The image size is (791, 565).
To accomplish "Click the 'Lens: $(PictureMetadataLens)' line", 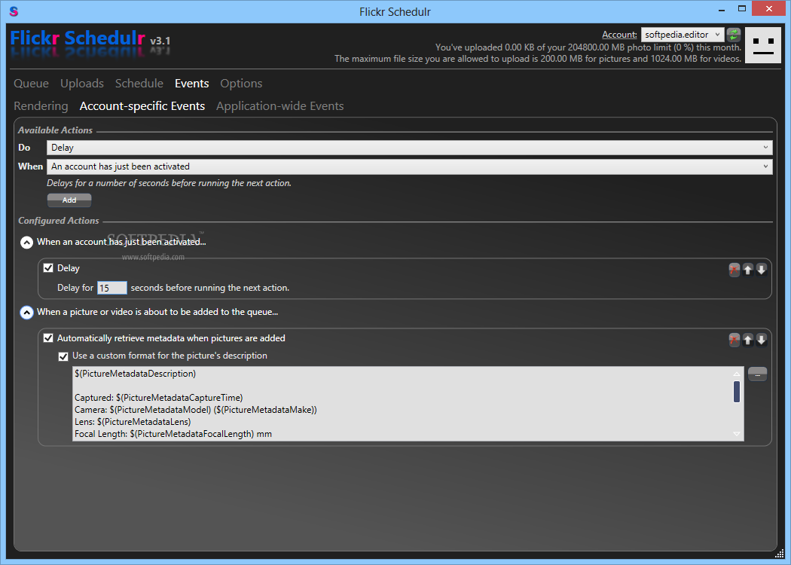I will (133, 422).
